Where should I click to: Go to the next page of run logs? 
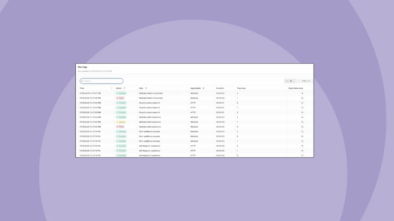tap(313, 81)
